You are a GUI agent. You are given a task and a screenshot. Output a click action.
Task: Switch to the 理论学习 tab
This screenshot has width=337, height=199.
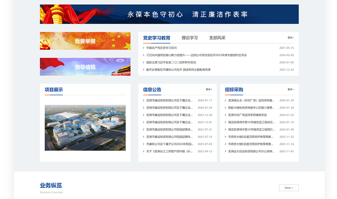(x=190, y=38)
